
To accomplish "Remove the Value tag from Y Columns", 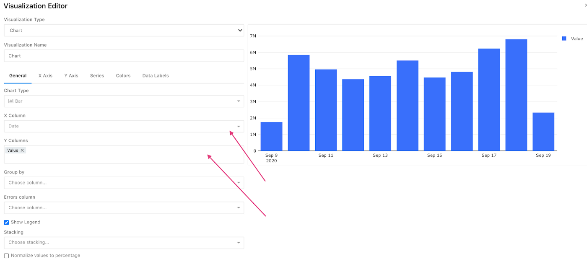I will (x=22, y=150).
